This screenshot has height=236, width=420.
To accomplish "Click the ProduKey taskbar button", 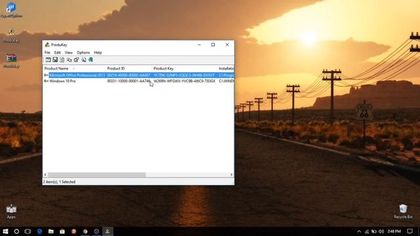I will click(108, 231).
